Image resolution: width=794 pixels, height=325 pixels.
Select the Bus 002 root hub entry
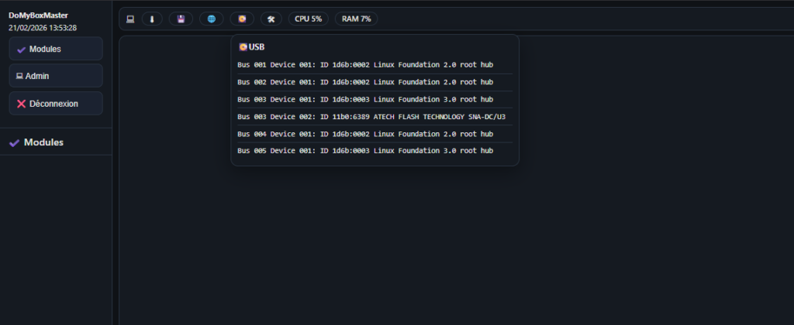[x=365, y=82]
